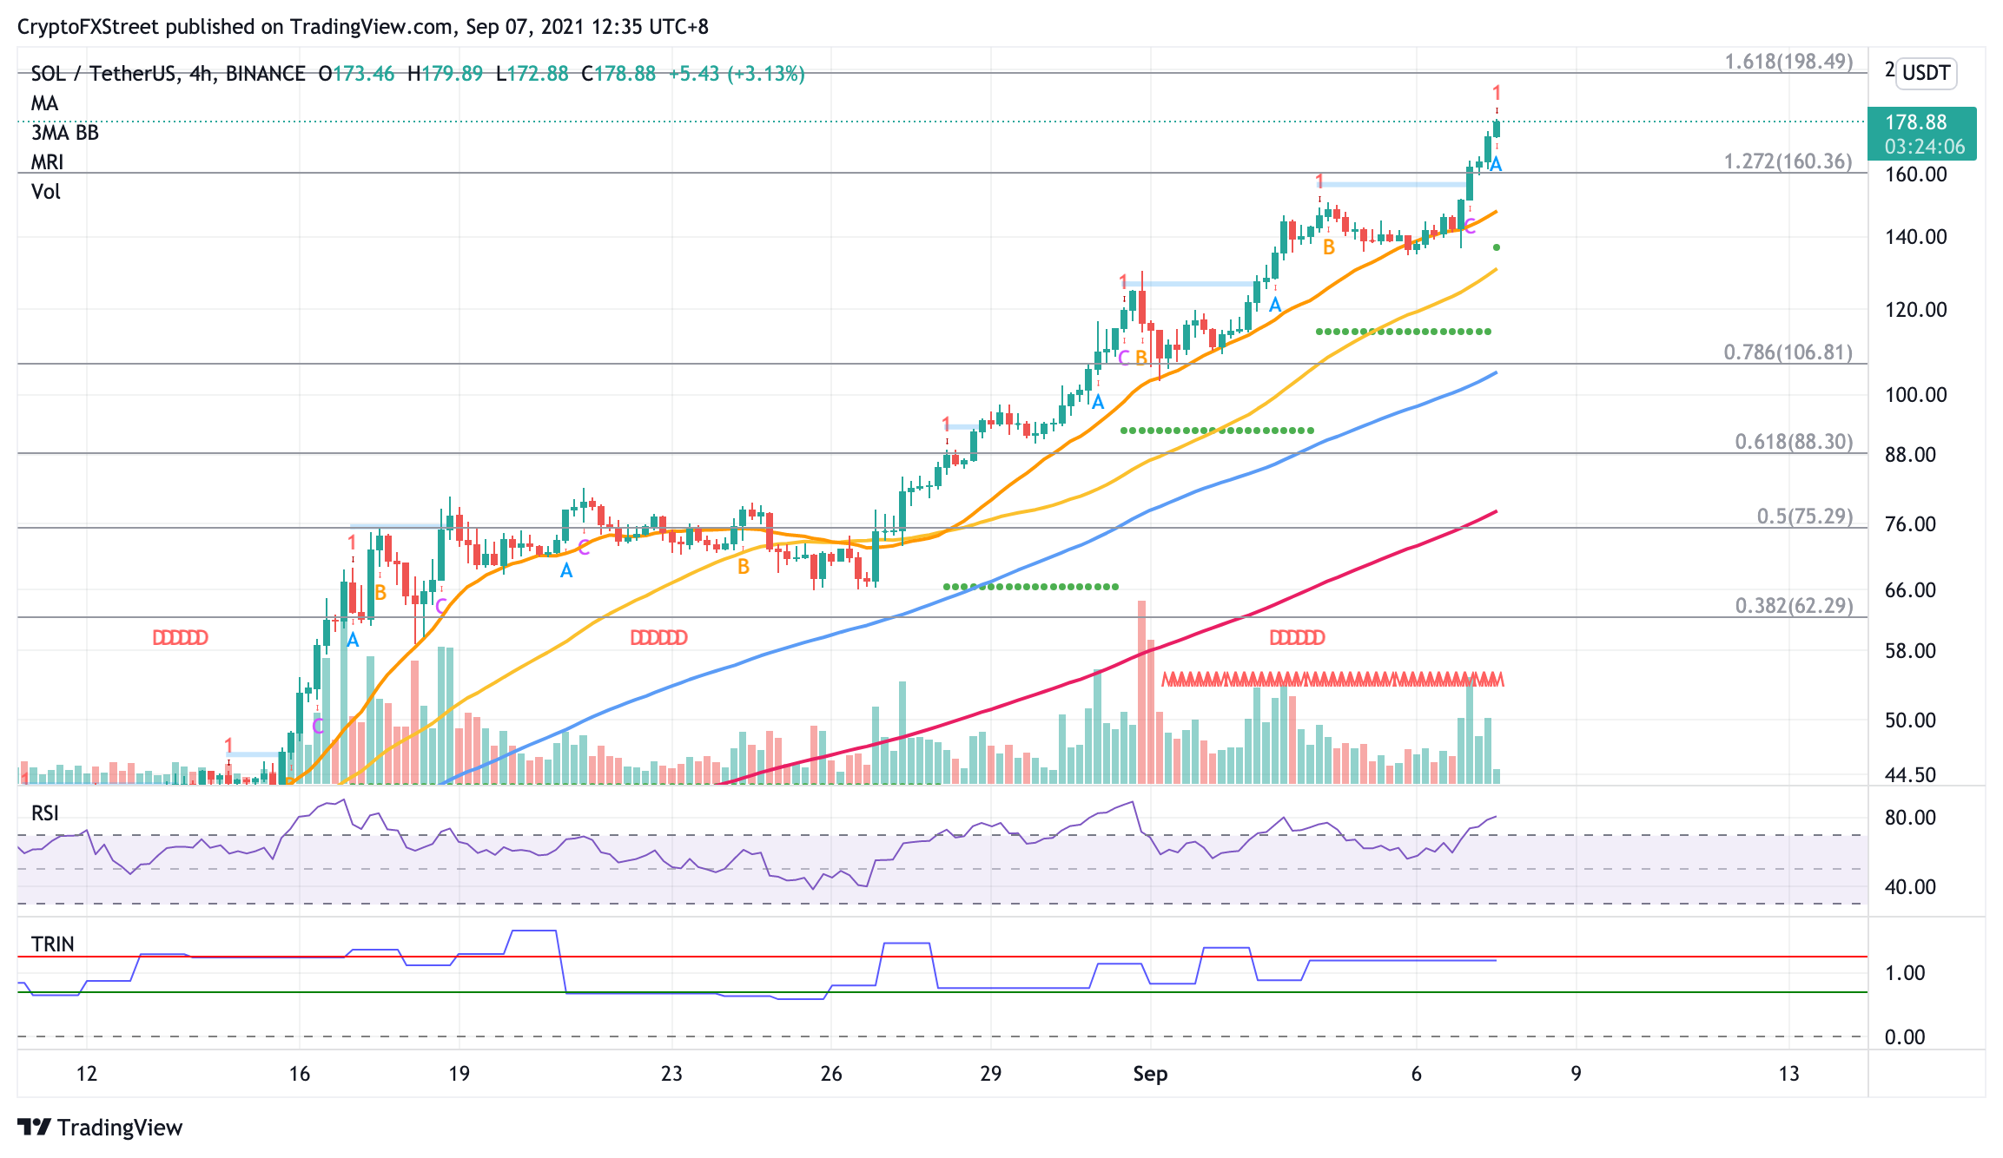Image resolution: width=2003 pixels, height=1158 pixels.
Task: Click the SOL / TetherUS symbol title
Action: point(168,74)
